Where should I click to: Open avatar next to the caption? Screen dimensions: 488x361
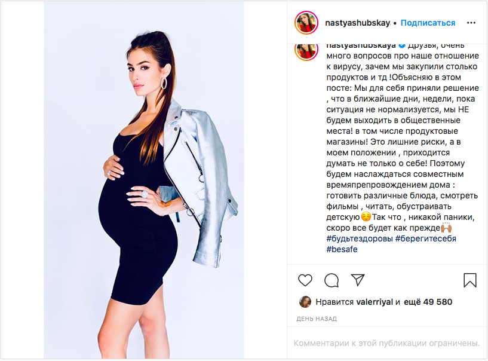306,50
